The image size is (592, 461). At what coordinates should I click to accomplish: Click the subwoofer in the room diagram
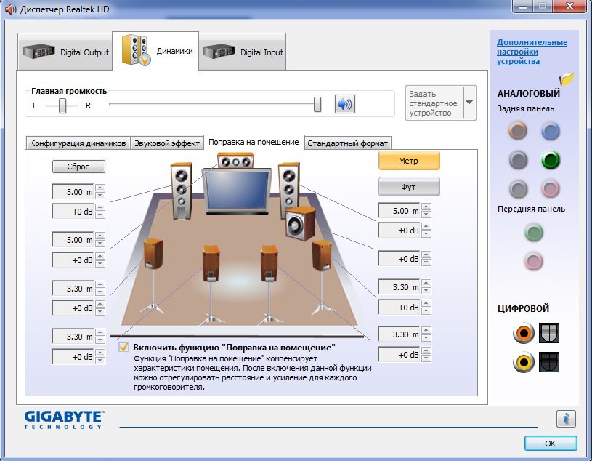point(299,224)
